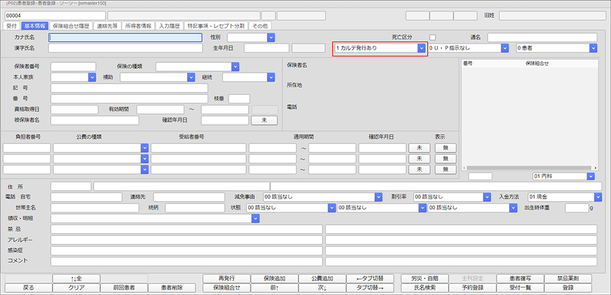The height and width of the screenshot is (295, 611).
Task: Click the カナ氏名 input field
Action: 125,38
